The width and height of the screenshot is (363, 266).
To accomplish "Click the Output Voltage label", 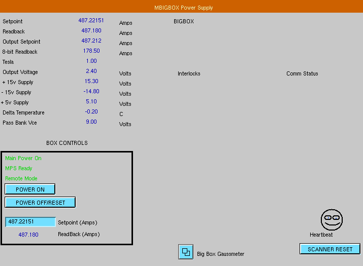I will [20, 72].
